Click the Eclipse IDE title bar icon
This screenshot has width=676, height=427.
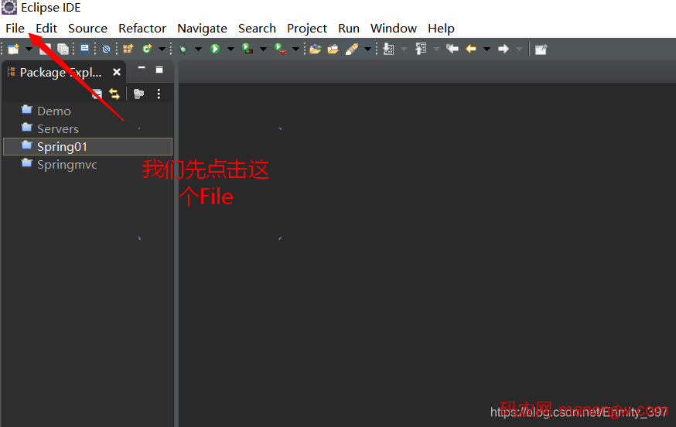click(x=9, y=7)
